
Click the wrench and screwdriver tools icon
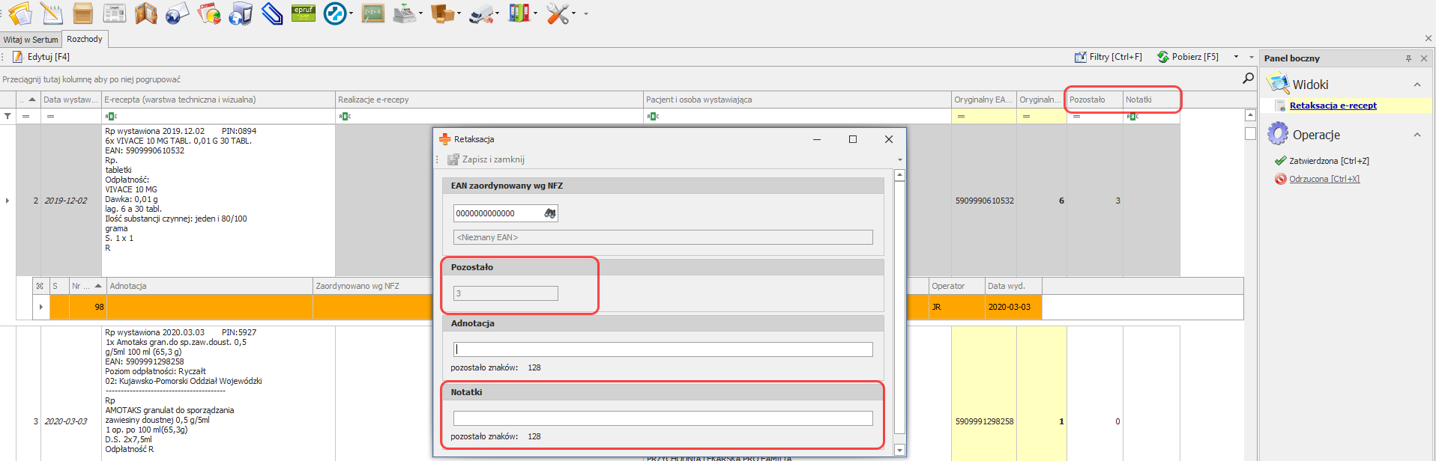pyautogui.click(x=557, y=13)
